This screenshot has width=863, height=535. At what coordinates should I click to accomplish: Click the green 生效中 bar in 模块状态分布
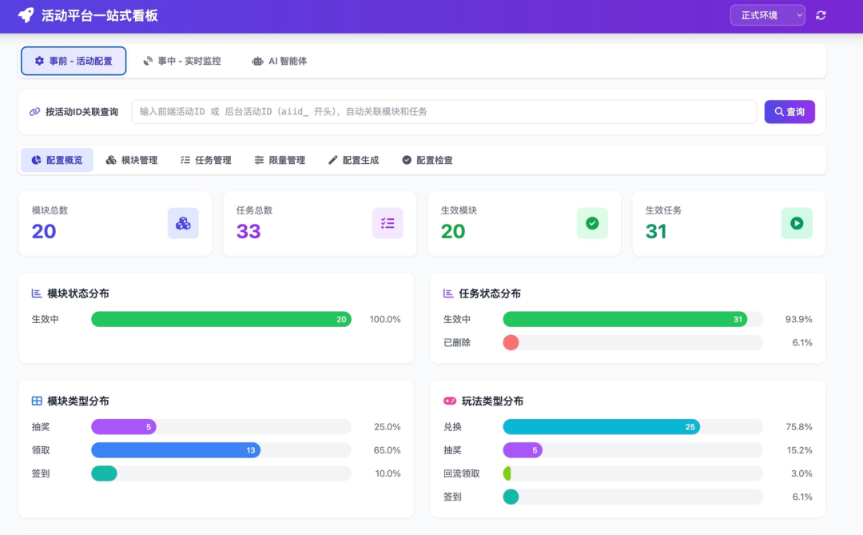point(221,319)
